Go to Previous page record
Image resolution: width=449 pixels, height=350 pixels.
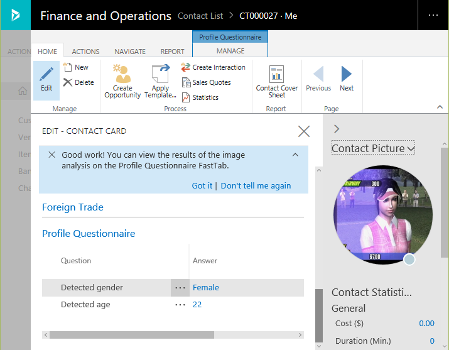click(x=318, y=79)
